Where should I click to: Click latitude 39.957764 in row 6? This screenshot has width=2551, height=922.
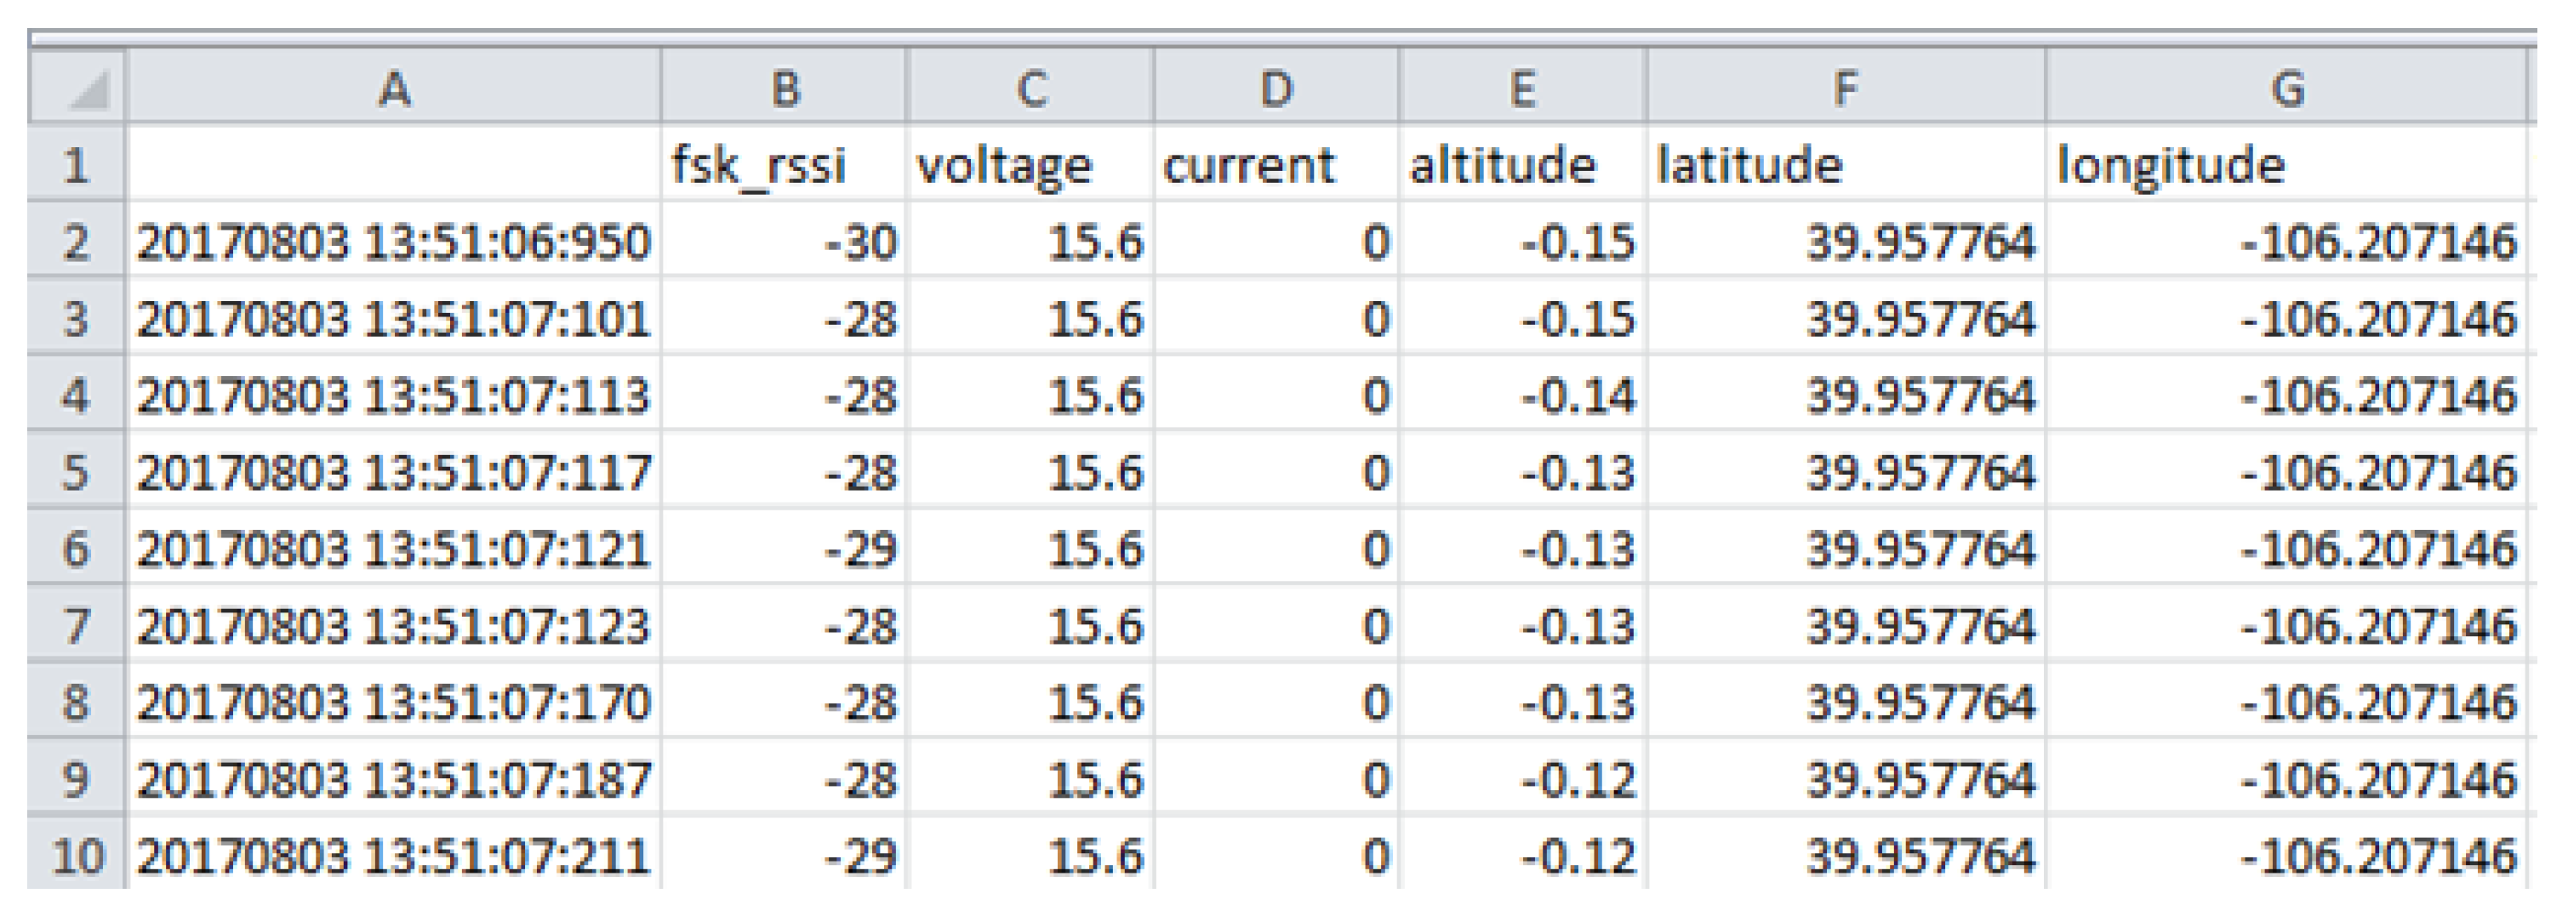click(x=1846, y=548)
